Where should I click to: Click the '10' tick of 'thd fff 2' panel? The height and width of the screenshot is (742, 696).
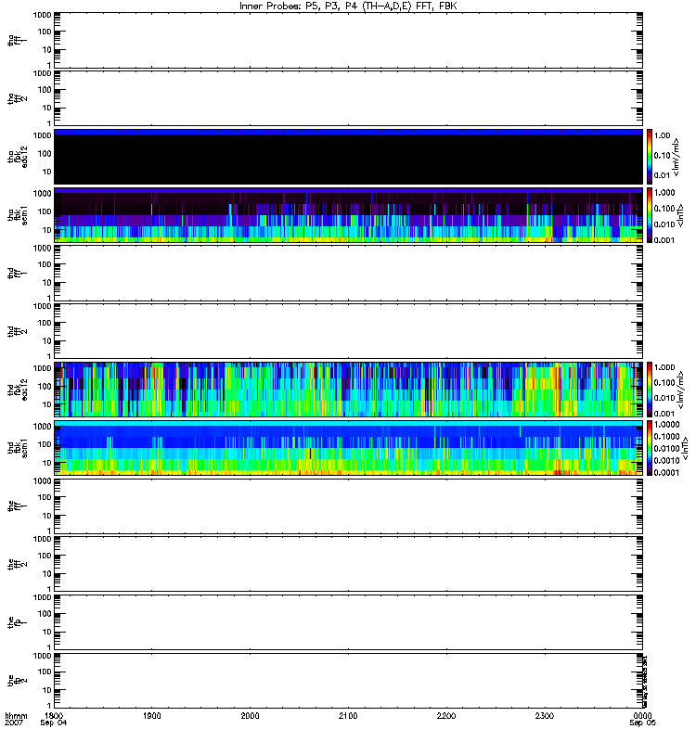pyautogui.click(x=46, y=340)
